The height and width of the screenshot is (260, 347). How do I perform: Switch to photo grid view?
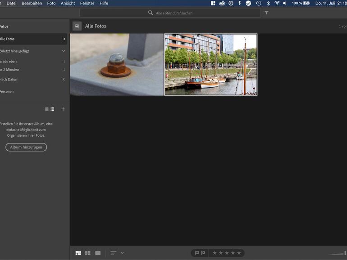tap(78, 253)
